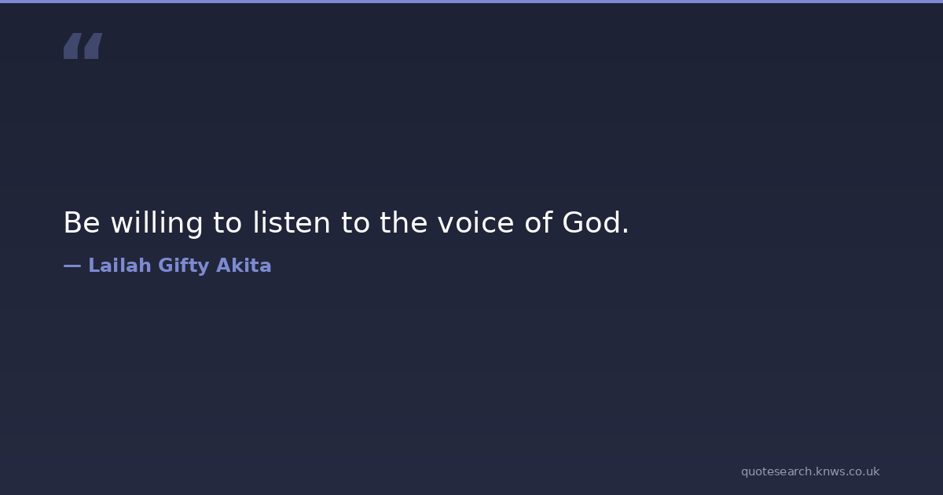Click the name "Lailah" in the attribution

(119, 266)
